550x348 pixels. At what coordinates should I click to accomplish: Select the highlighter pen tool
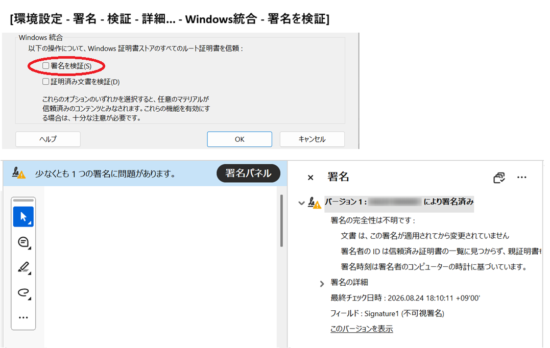(x=23, y=267)
